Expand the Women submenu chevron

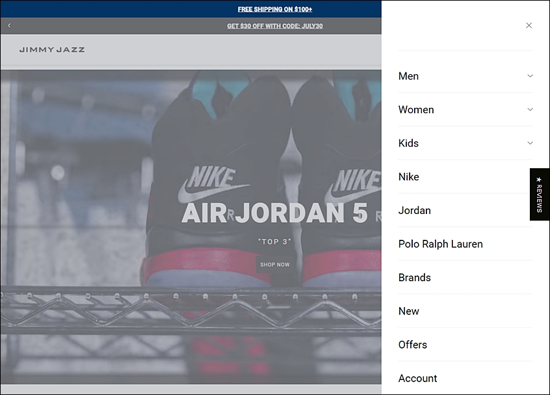pyautogui.click(x=530, y=110)
